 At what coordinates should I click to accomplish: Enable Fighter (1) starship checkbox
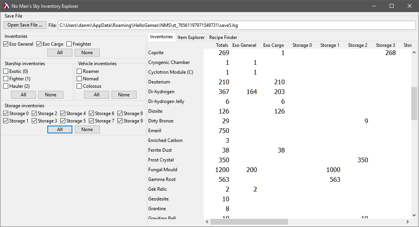(5, 79)
